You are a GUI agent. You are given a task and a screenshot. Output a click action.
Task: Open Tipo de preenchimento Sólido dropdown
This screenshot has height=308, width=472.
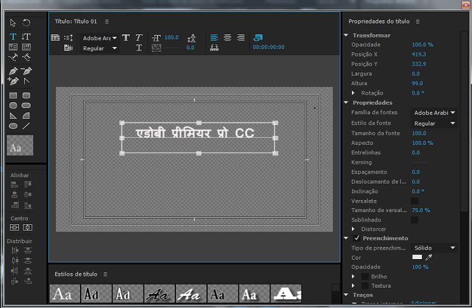tap(434, 248)
